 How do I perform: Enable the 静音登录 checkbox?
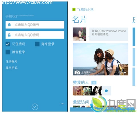[8, 52]
